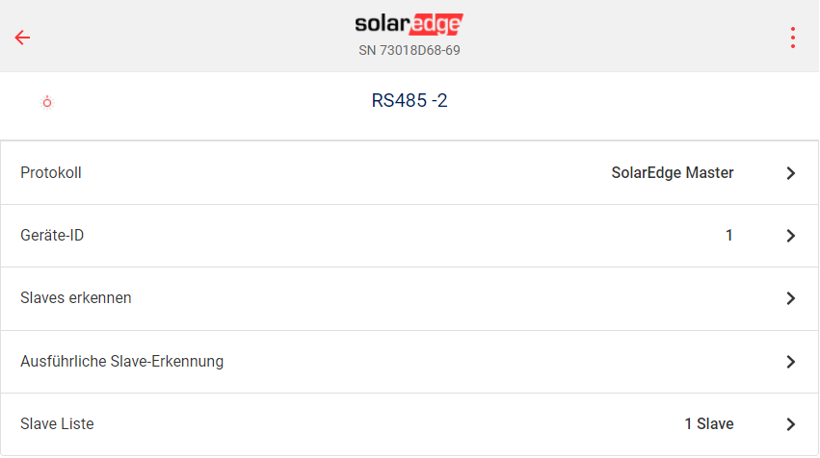Screen dimensions: 820x458
Task: Run Ausführliche Slave-Erkennung
Action: [122, 362]
